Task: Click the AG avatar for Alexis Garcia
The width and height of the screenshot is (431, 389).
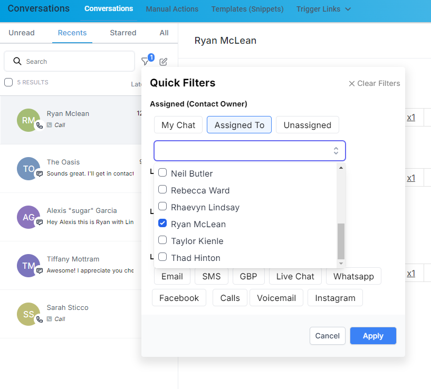Action: (x=28, y=217)
